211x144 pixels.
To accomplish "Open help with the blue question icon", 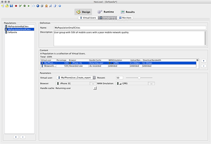I will (x=60, y=6).
